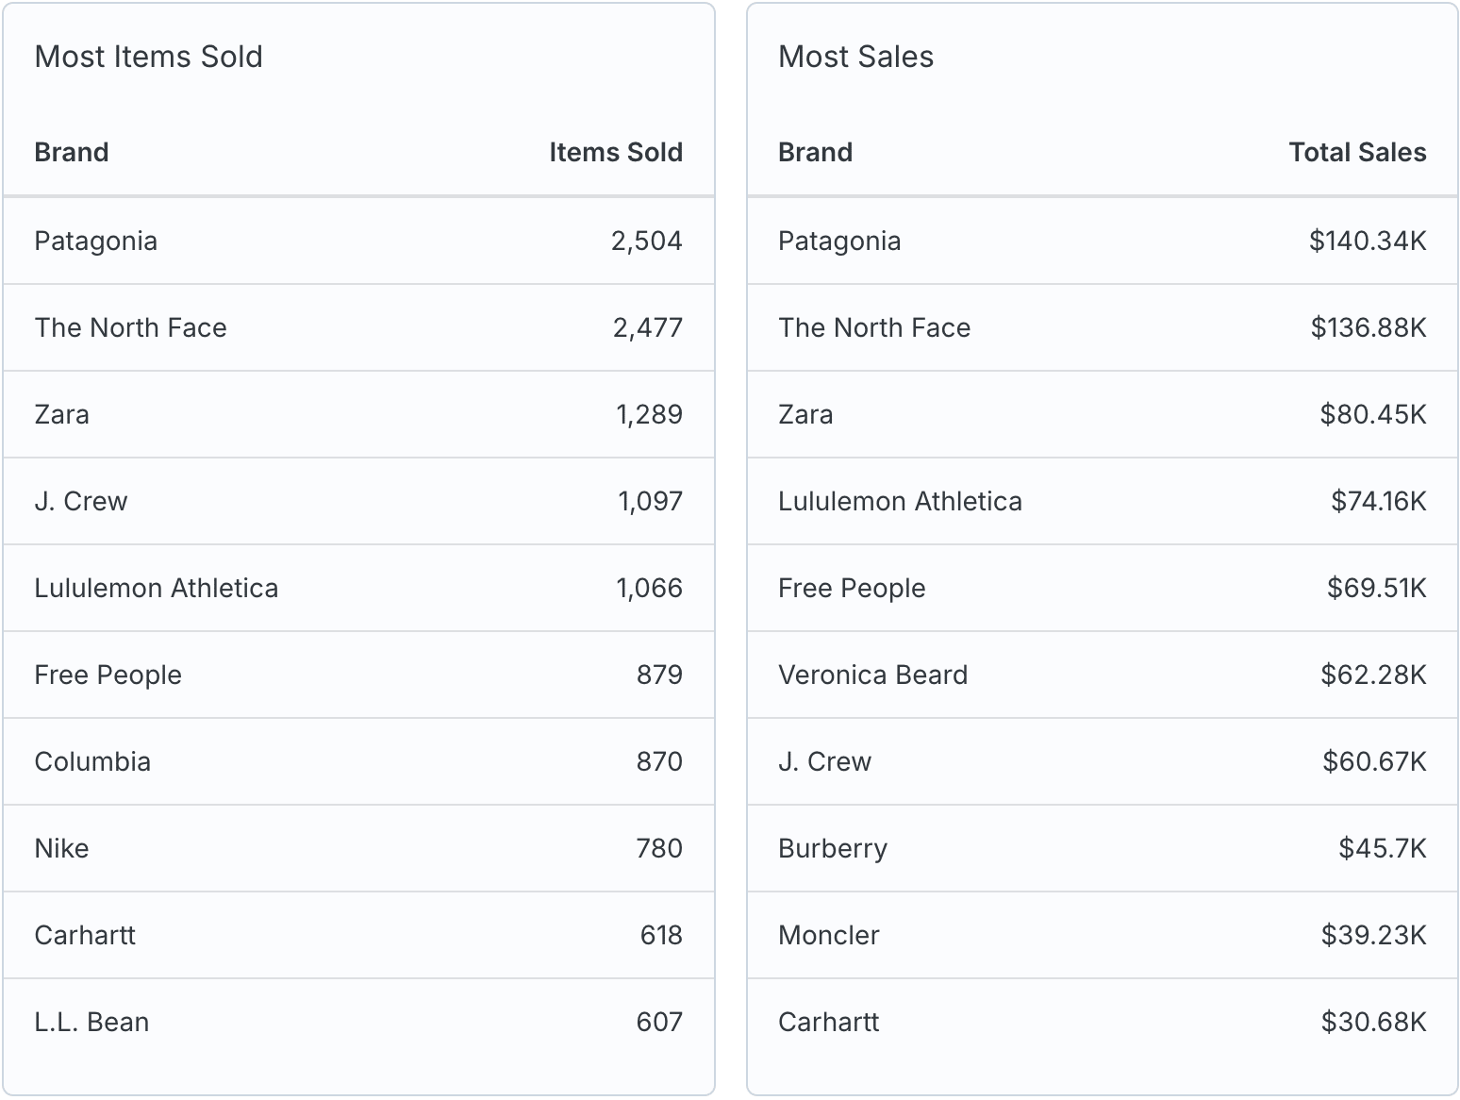Click the $140.34K Patagonia sales value

click(1368, 241)
